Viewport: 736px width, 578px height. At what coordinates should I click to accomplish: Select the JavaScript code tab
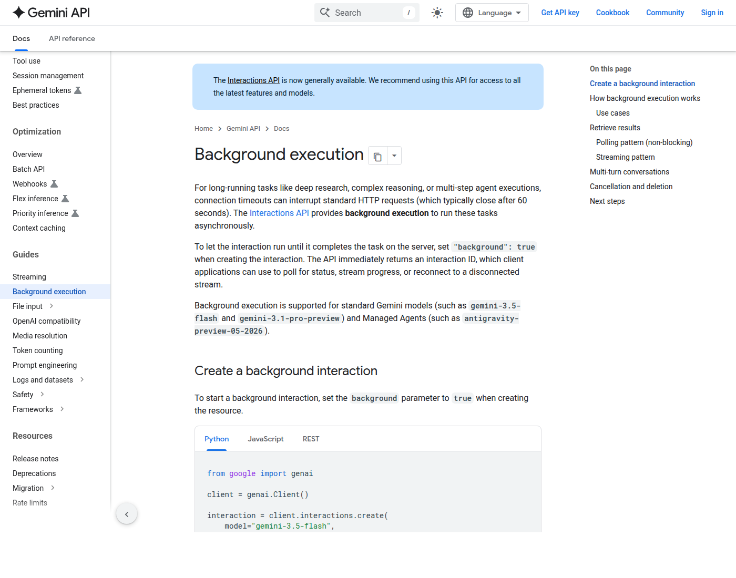pyautogui.click(x=265, y=439)
